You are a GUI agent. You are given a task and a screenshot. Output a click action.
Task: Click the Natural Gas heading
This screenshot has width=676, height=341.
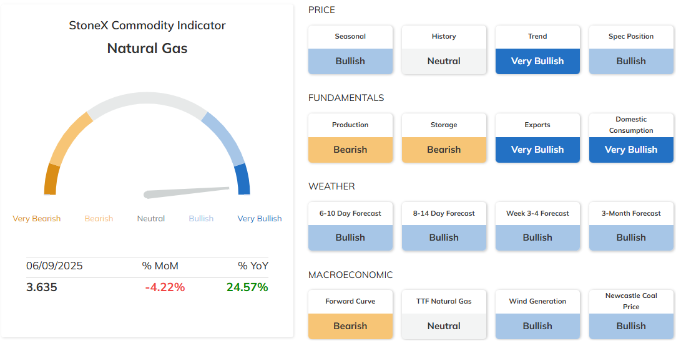pyautogui.click(x=147, y=48)
